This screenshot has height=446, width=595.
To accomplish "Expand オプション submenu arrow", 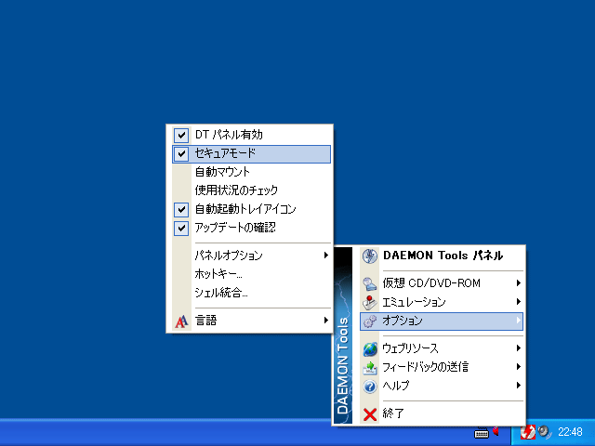I will 519,321.
